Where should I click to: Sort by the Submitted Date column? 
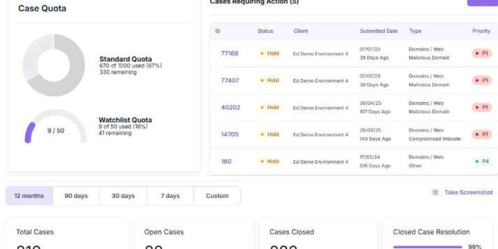point(378,31)
